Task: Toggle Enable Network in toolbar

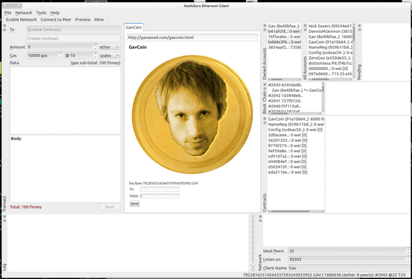Action: 21,20
